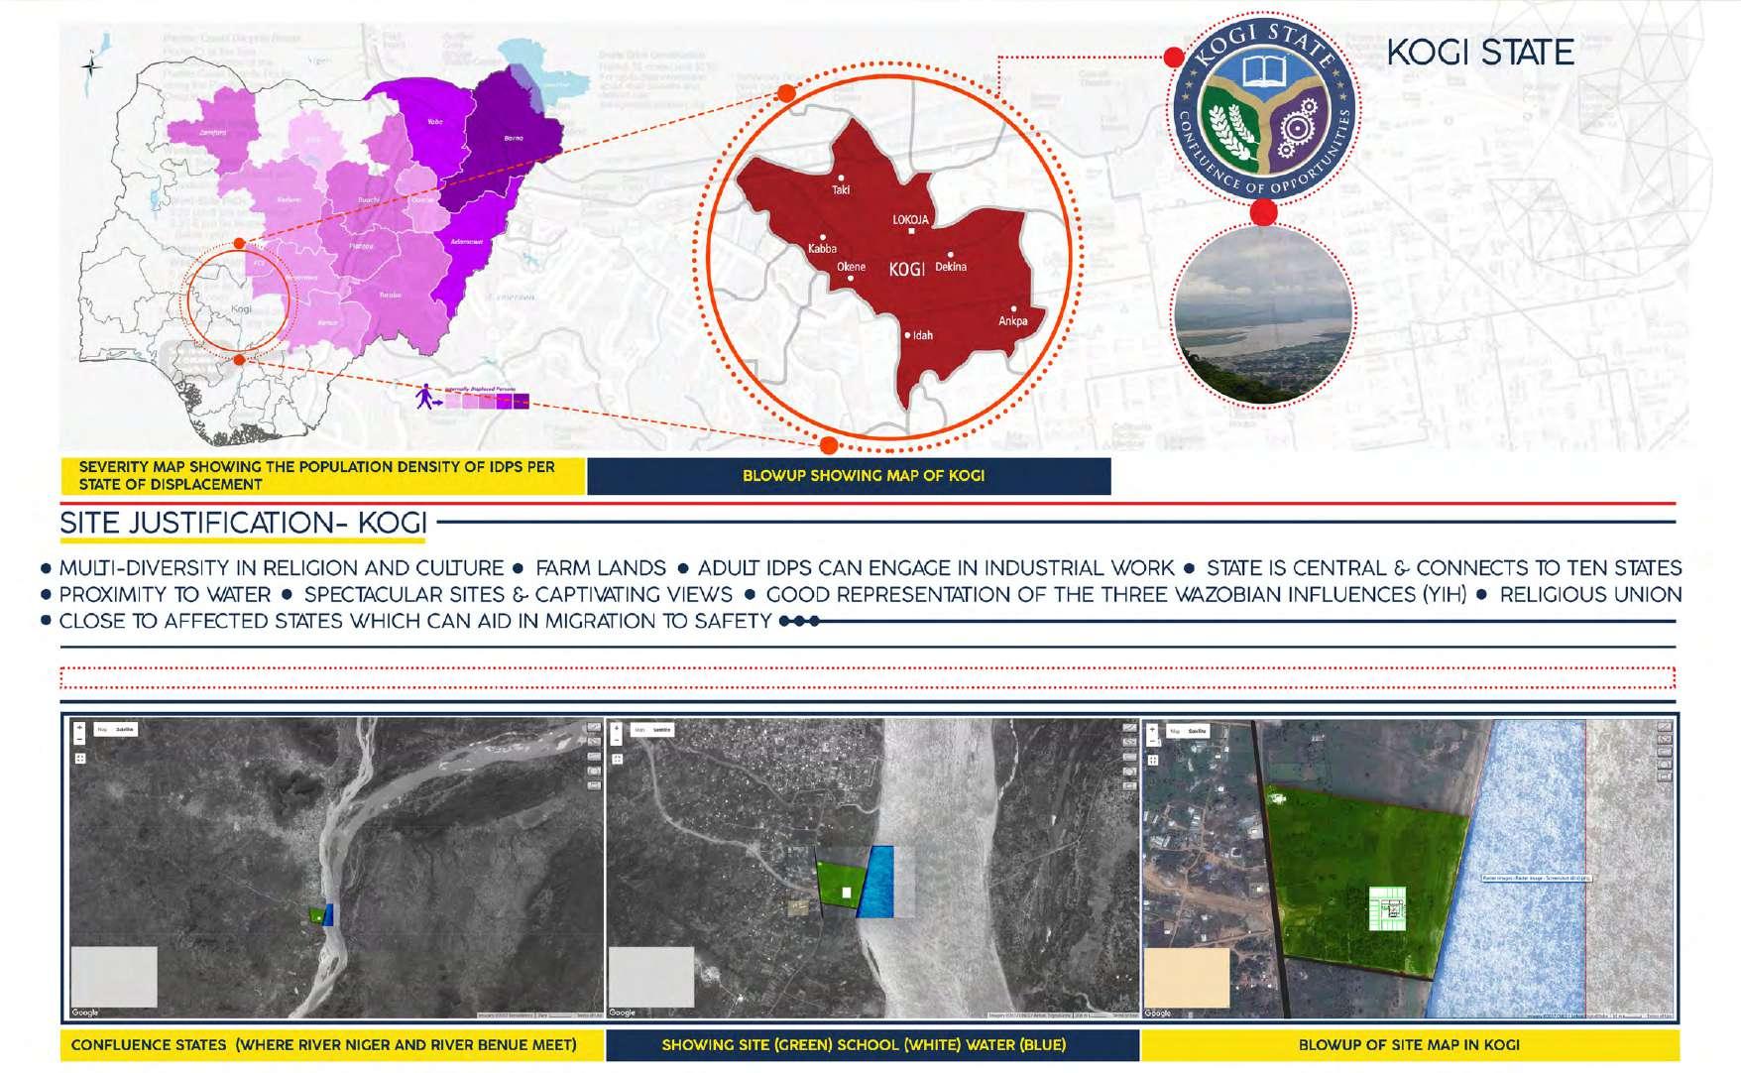Zoom in on the site blowup map
Screen dimensions: 1741x1073
[1152, 729]
